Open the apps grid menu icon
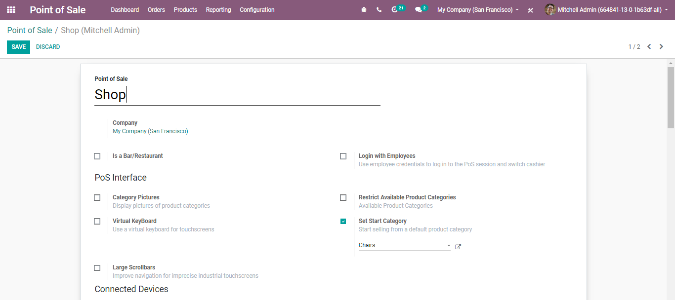This screenshot has width=675, height=300. [11, 10]
